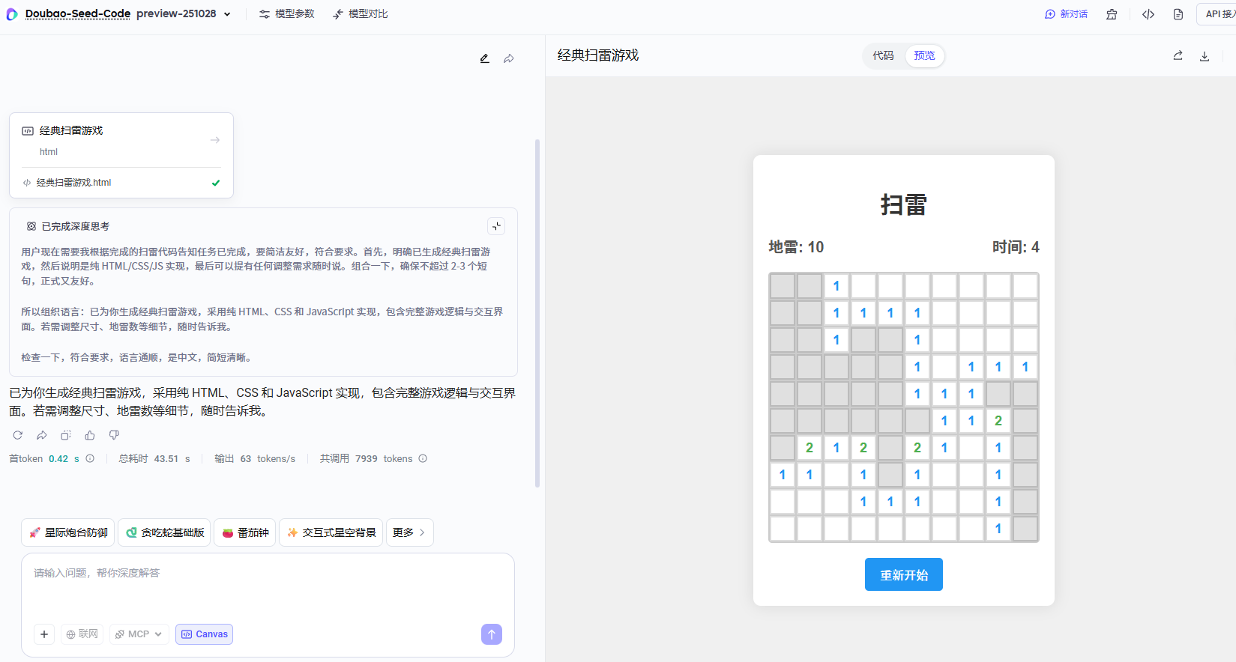Share the canvas preview
The height and width of the screenshot is (662, 1236).
[x=1178, y=55]
